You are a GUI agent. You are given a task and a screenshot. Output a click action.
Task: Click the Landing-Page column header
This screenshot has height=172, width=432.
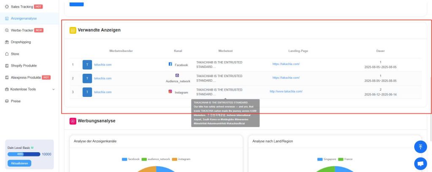point(298,51)
